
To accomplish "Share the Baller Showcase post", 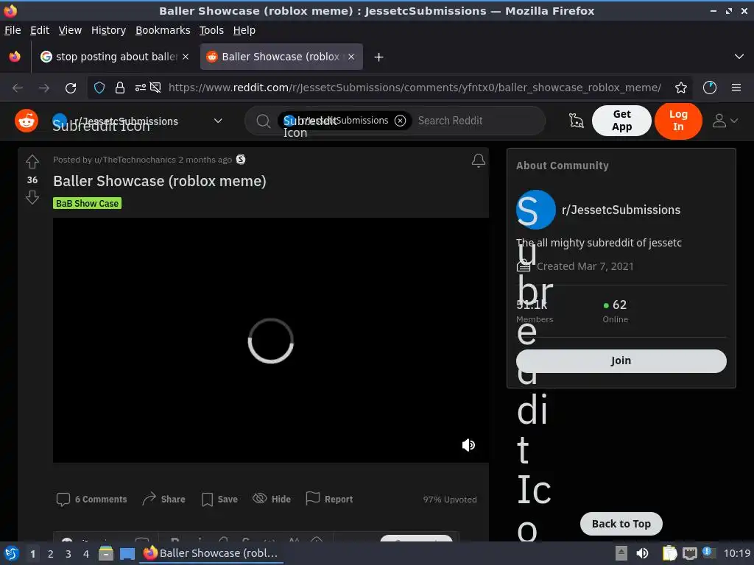I will click(x=163, y=500).
